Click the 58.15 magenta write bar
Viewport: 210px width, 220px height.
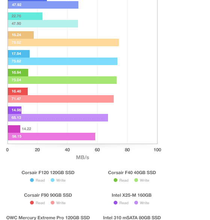click(51, 137)
